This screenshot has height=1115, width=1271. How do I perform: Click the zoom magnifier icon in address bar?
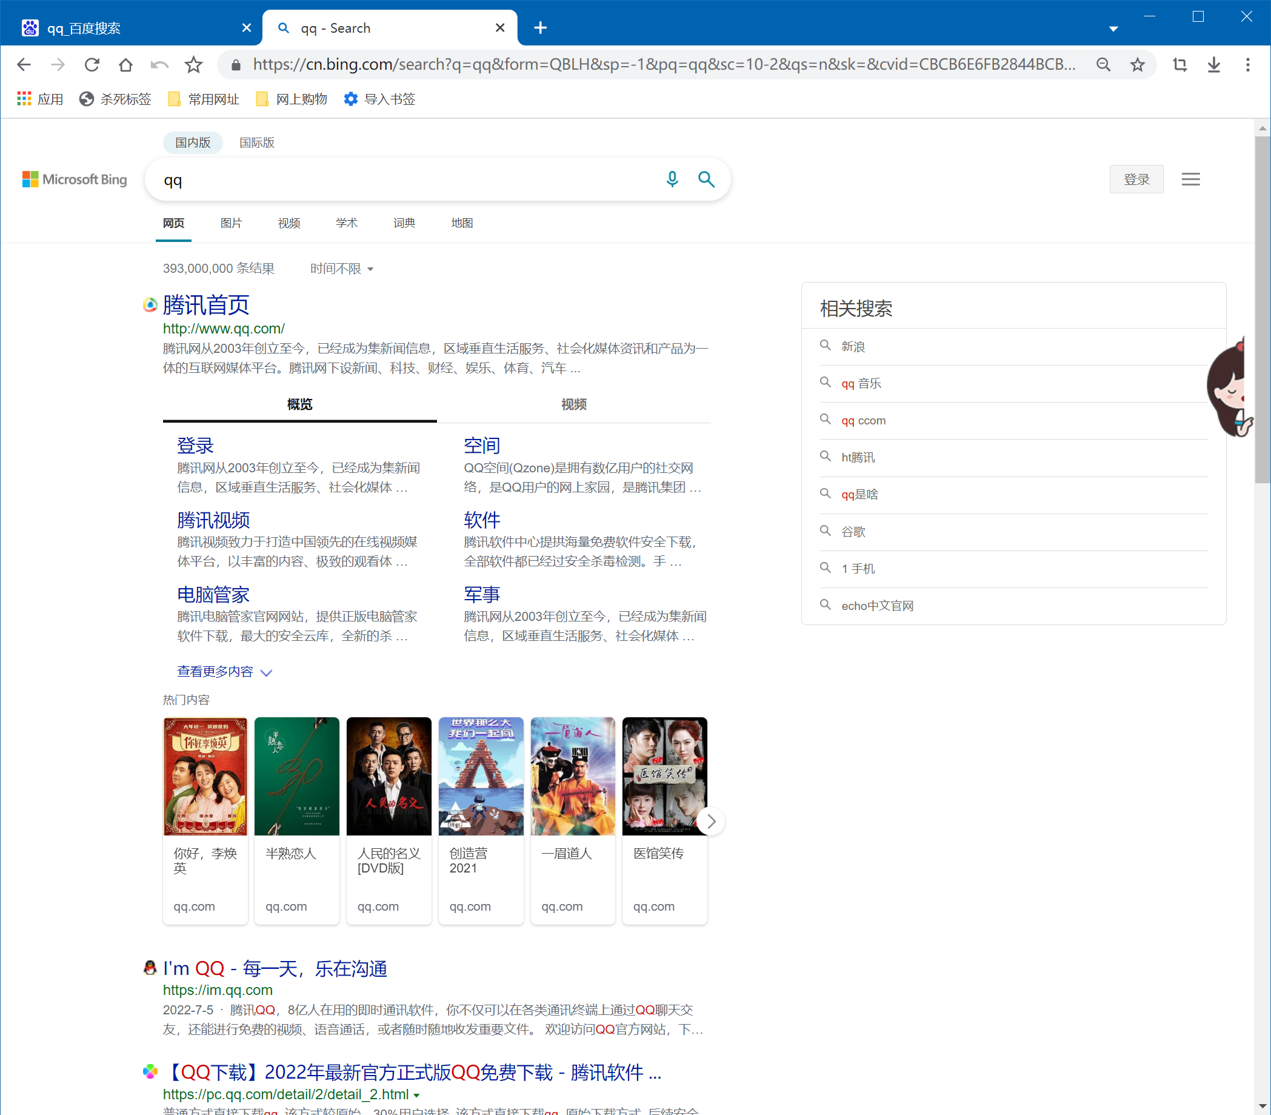pos(1104,64)
